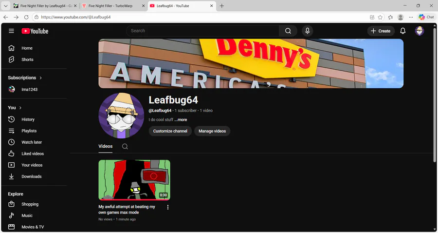Reload the page with refresh icon
This screenshot has width=438, height=233.
(x=26, y=17)
